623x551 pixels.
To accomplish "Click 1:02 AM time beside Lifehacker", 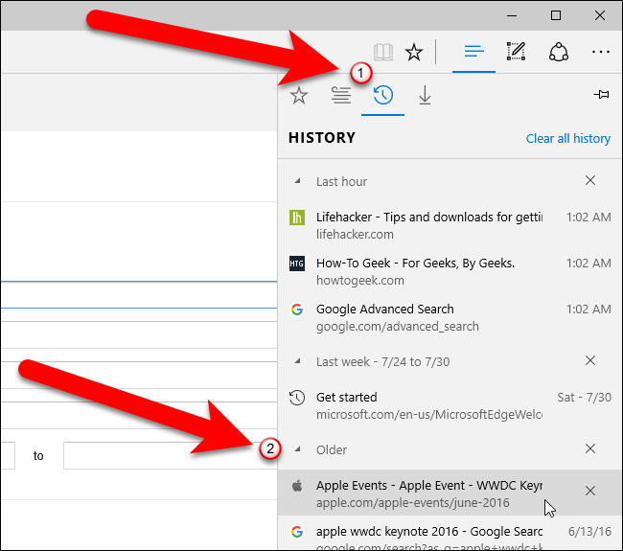I will pyautogui.click(x=588, y=218).
